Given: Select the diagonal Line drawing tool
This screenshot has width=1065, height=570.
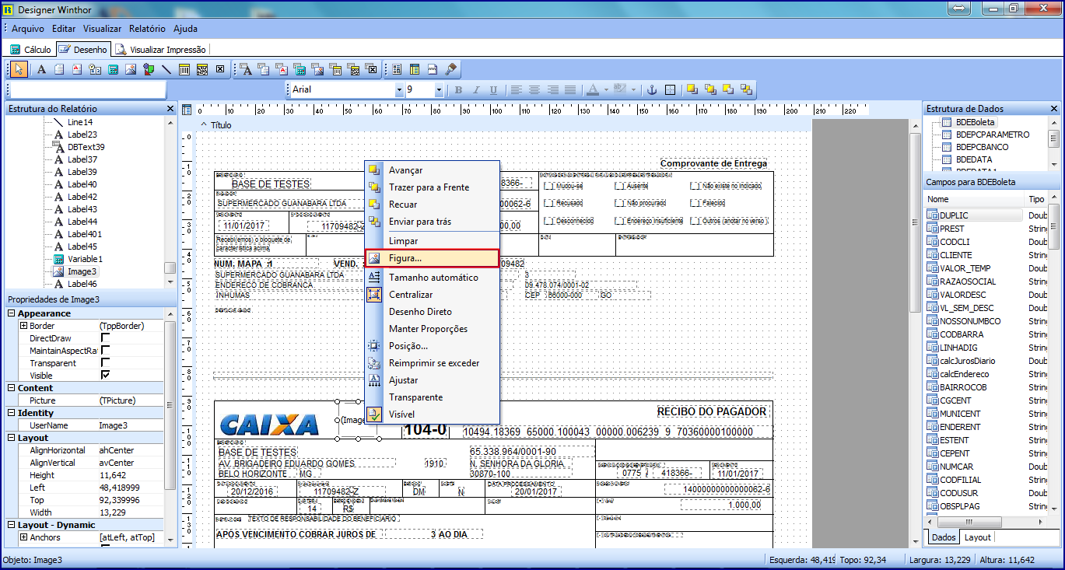Looking at the screenshot, I should pyautogui.click(x=166, y=69).
